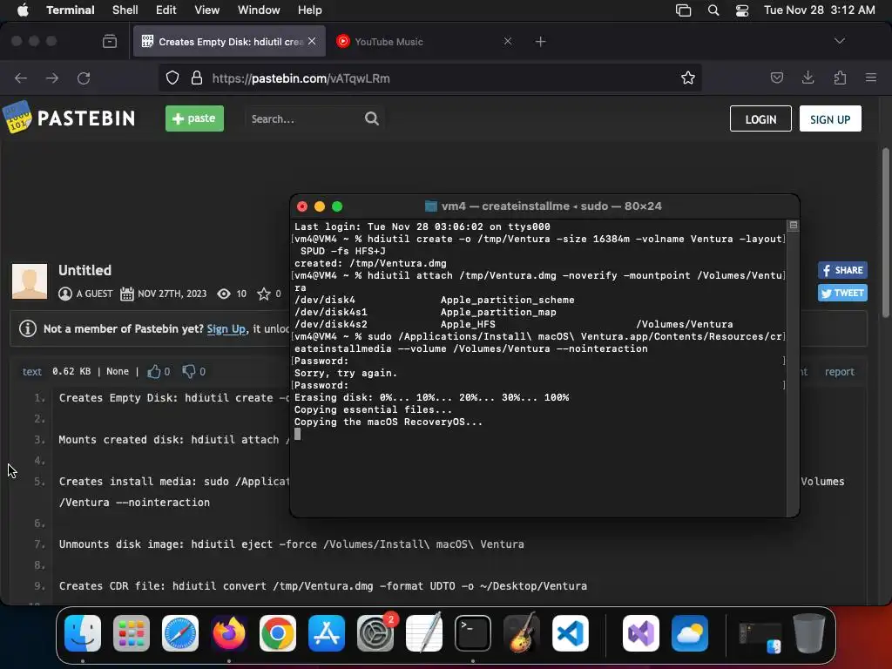Click the SIGN UP button
Screen dimensions: 892x669
coord(830,118)
